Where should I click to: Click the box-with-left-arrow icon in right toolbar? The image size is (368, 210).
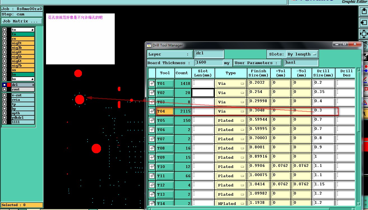(364, 23)
